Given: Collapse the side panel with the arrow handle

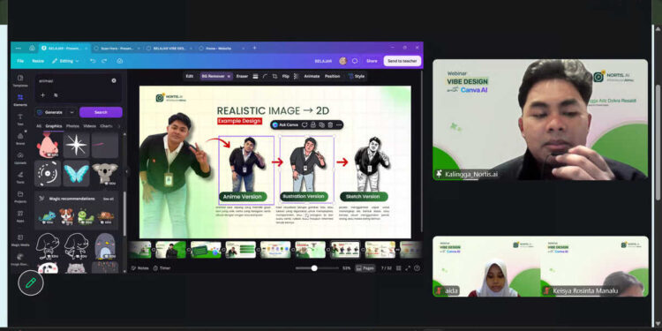Looking at the screenshot, I should point(126,171).
